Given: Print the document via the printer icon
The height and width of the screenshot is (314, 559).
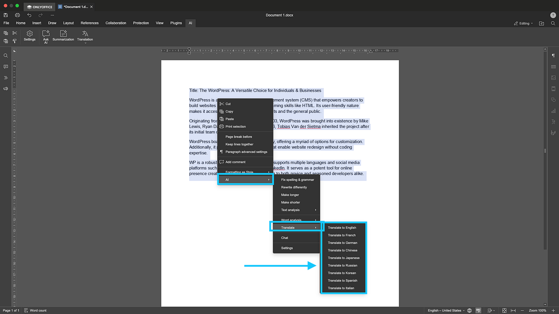Looking at the screenshot, I should point(18,15).
